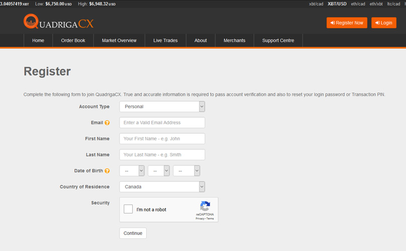406x251 pixels.
Task: Click the QuadrigaCX logo
Action: 58,22
